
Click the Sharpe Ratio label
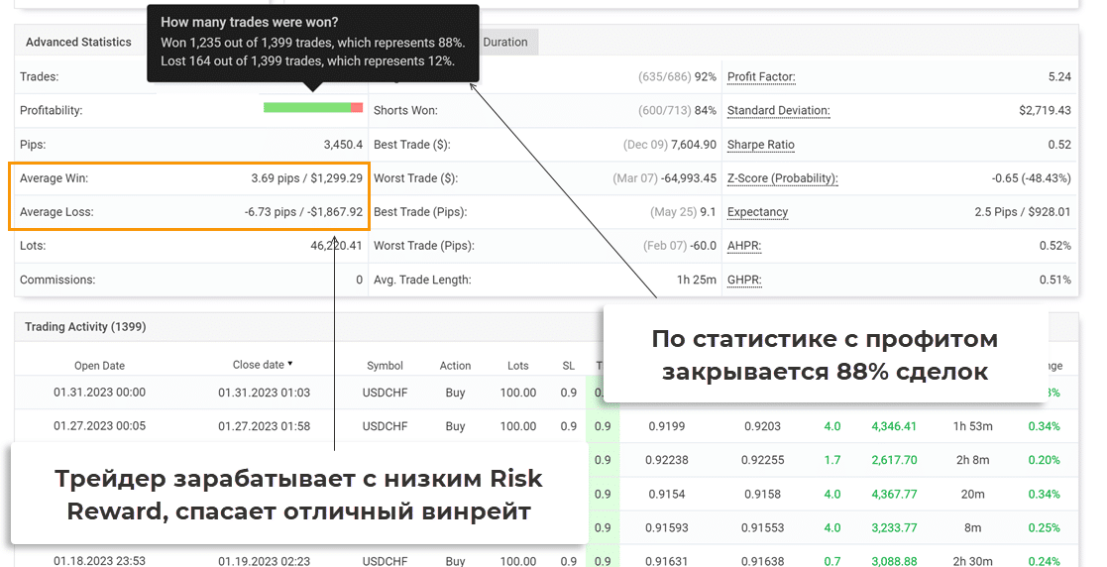[760, 145]
